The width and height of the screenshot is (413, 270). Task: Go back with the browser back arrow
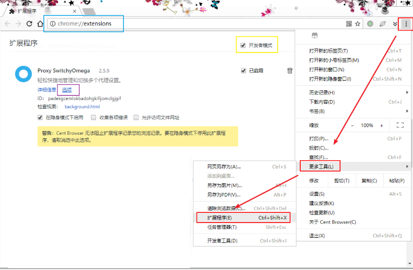click(7, 23)
